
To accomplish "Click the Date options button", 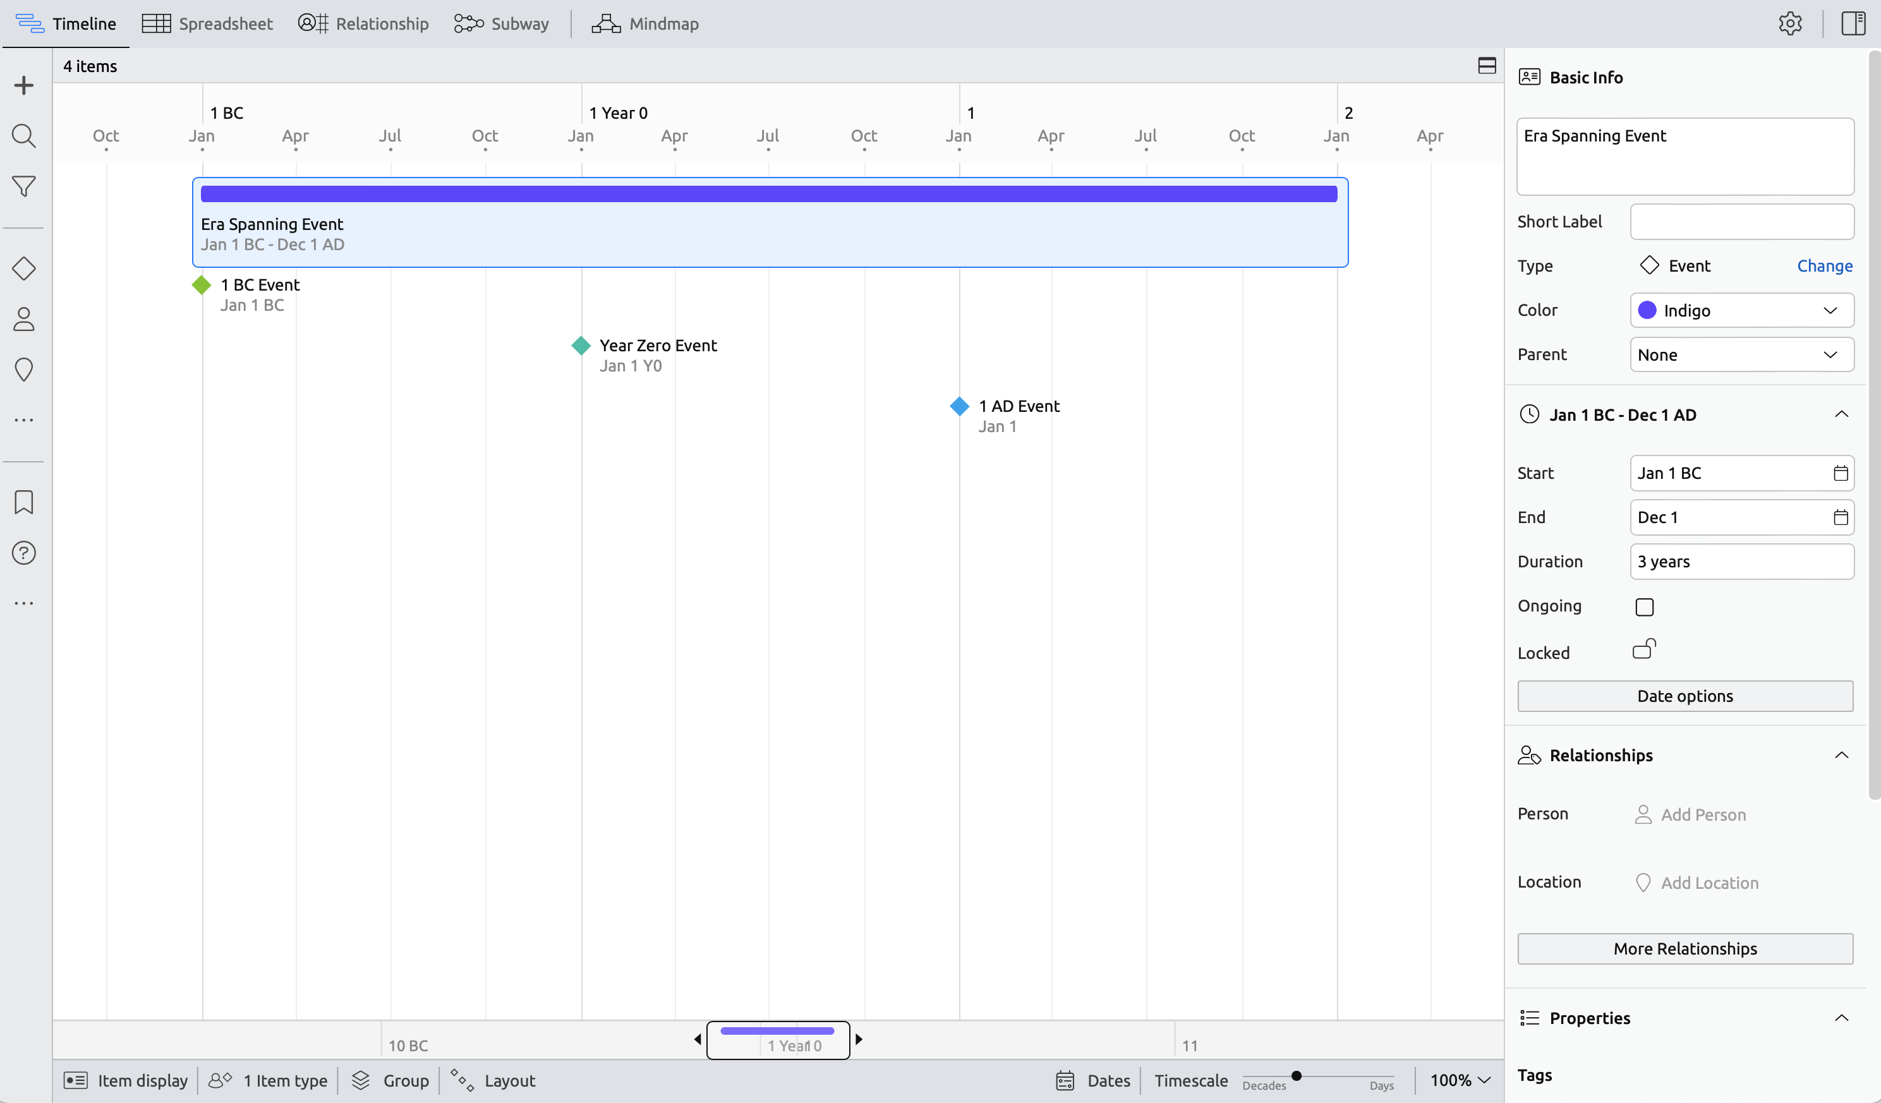I will point(1684,696).
